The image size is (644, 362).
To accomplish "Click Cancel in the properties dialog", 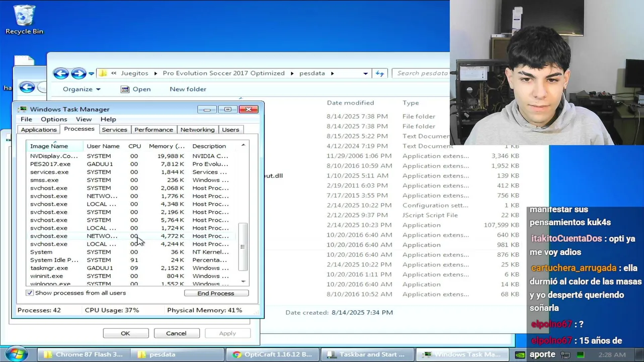I will click(x=176, y=333).
